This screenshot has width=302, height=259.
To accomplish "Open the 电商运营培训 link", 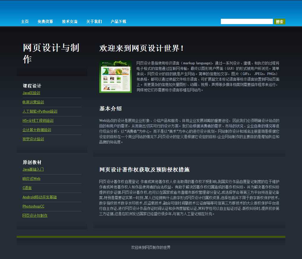I will pos(33,102).
